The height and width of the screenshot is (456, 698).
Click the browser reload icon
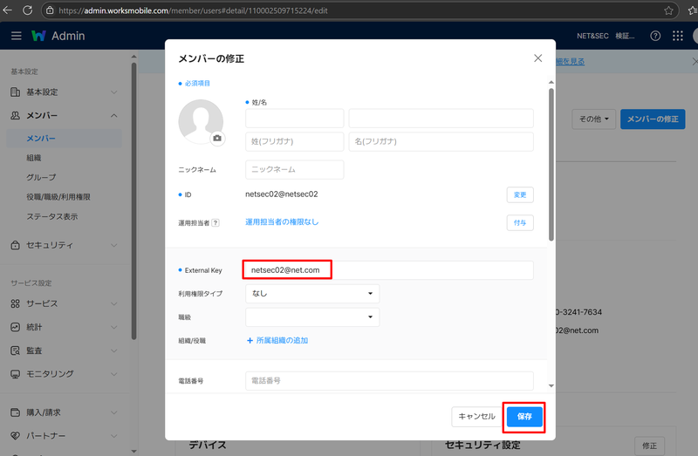pyautogui.click(x=28, y=10)
